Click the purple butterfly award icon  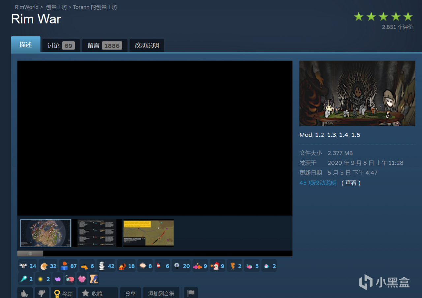tap(58, 279)
